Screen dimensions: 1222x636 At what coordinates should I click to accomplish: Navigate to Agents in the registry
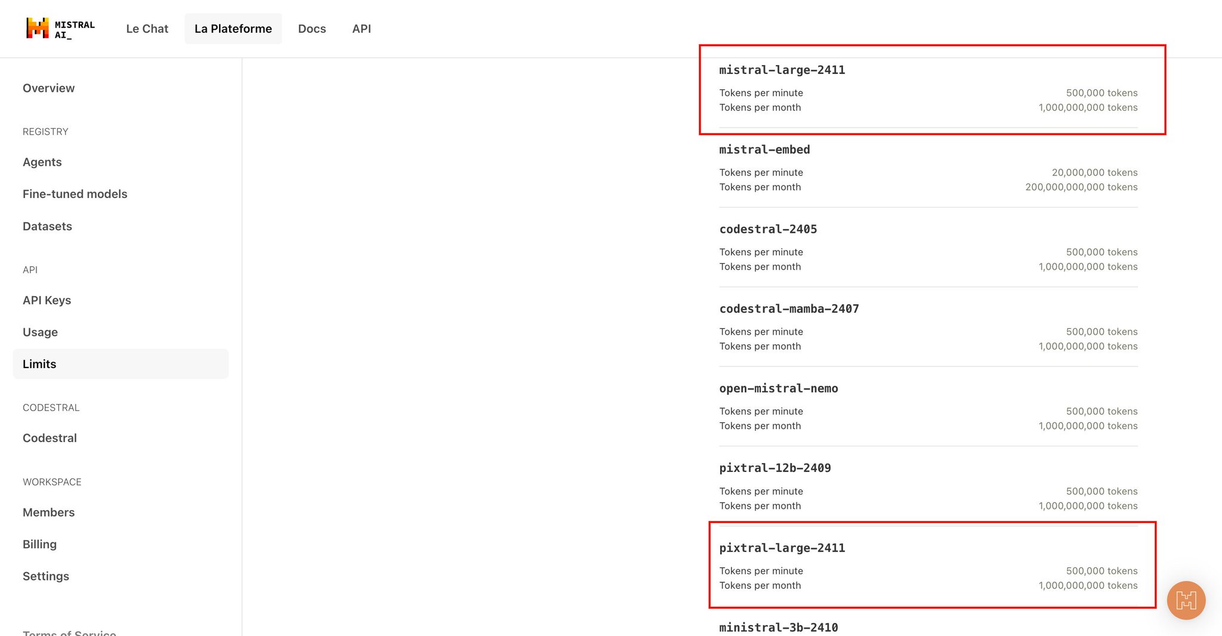coord(42,162)
